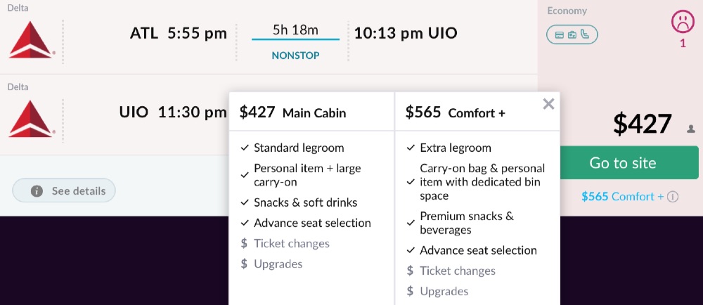
Task: Click Premium snacks & beverages feature
Action: pyautogui.click(x=466, y=223)
